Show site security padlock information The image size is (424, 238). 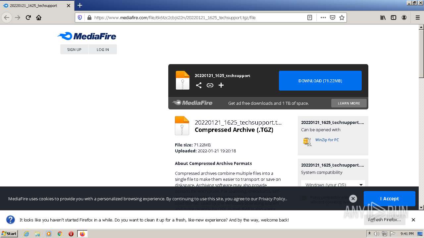[89, 18]
